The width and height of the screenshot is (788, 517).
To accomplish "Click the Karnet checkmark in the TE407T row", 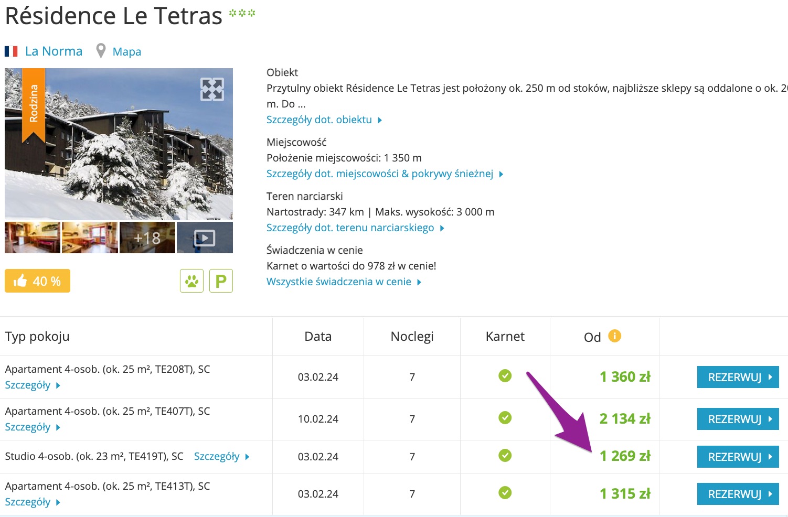I will [x=505, y=418].
